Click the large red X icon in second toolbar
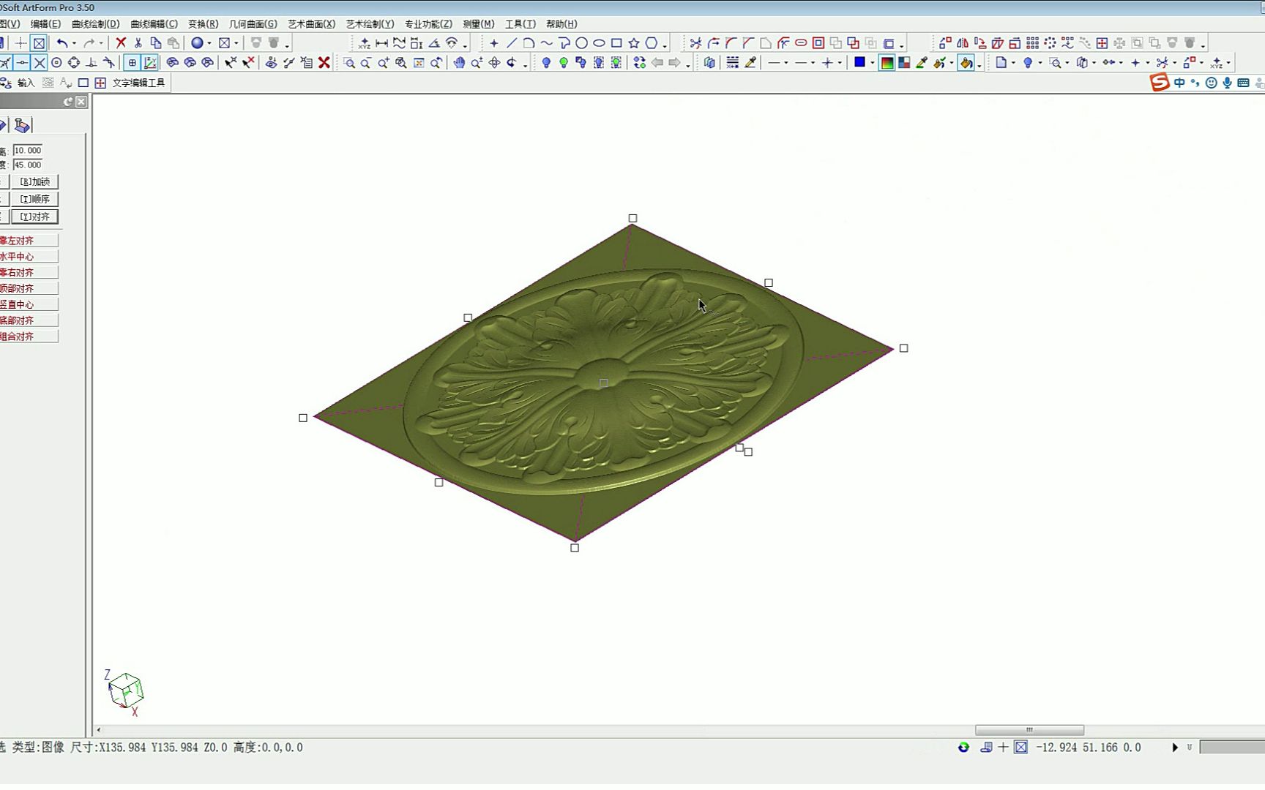The width and height of the screenshot is (1265, 790). point(324,63)
